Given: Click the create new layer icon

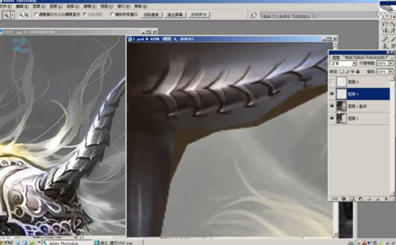Looking at the screenshot, I should 377,199.
